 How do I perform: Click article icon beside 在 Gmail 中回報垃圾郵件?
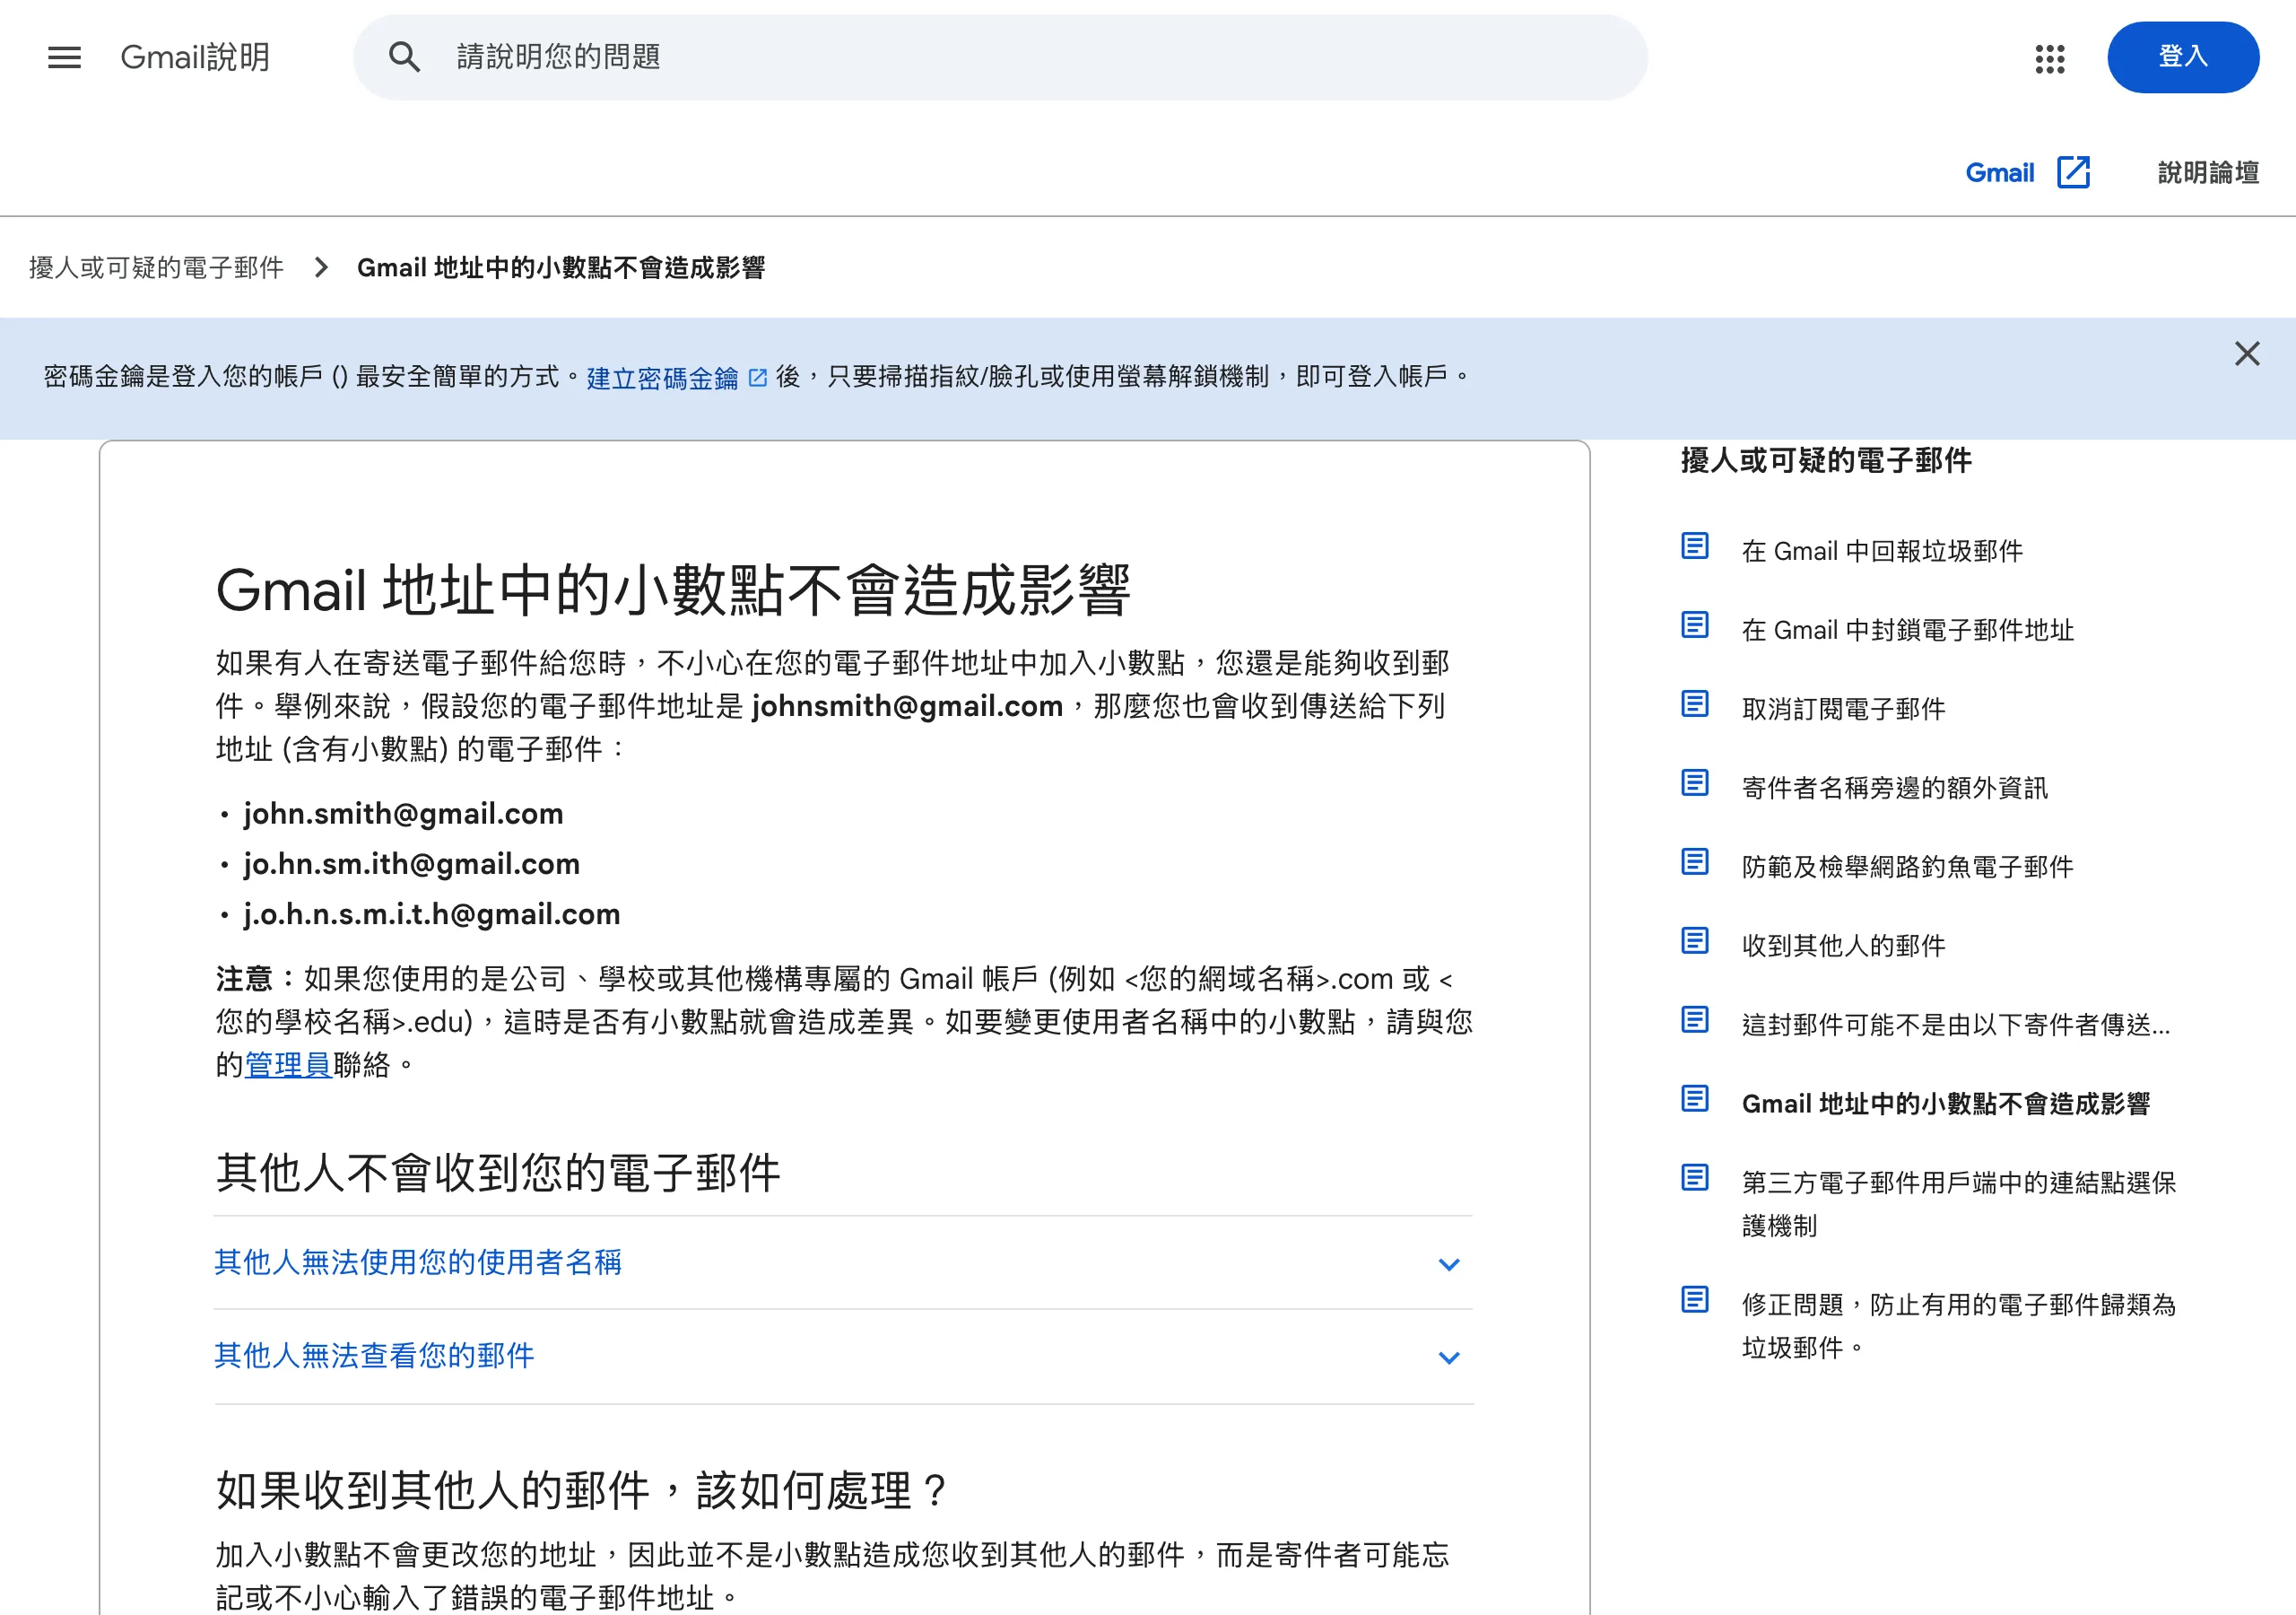tap(1694, 546)
